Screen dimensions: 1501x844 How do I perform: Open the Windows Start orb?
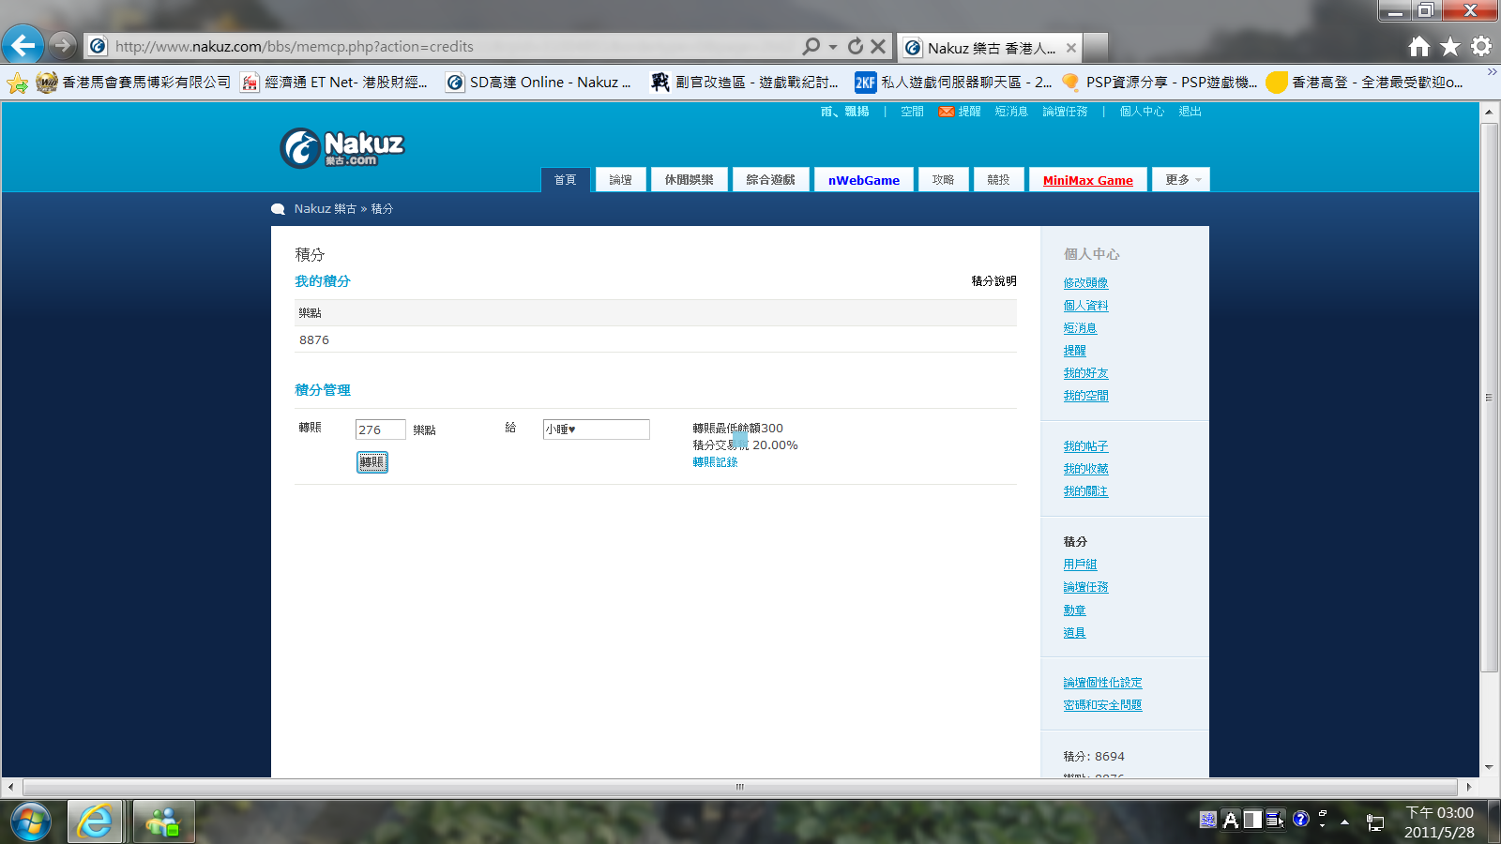click(30, 821)
